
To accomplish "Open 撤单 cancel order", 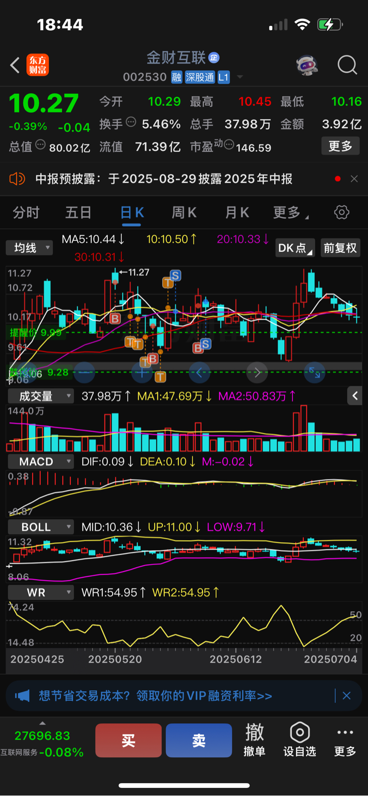I will (x=254, y=740).
